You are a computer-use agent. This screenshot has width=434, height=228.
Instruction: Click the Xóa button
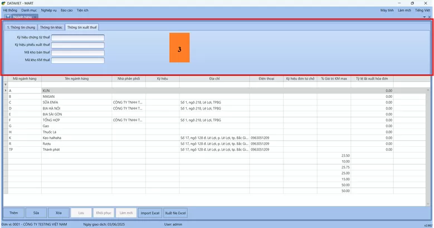pyautogui.click(x=58, y=213)
